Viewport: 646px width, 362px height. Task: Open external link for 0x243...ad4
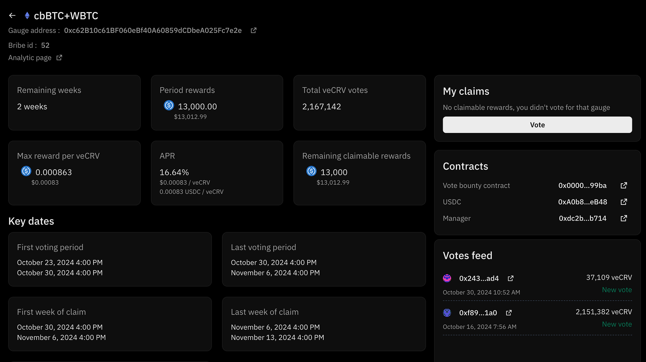point(511,278)
